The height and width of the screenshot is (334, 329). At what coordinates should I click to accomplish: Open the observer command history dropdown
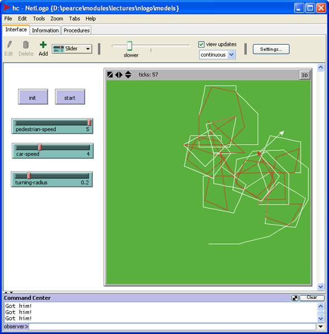321,326
